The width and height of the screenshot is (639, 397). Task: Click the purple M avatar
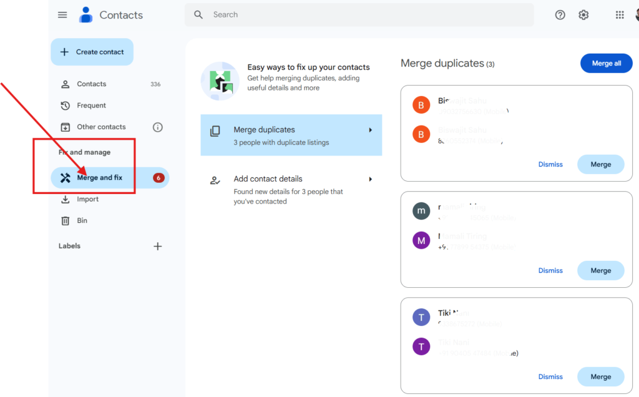[x=421, y=240]
